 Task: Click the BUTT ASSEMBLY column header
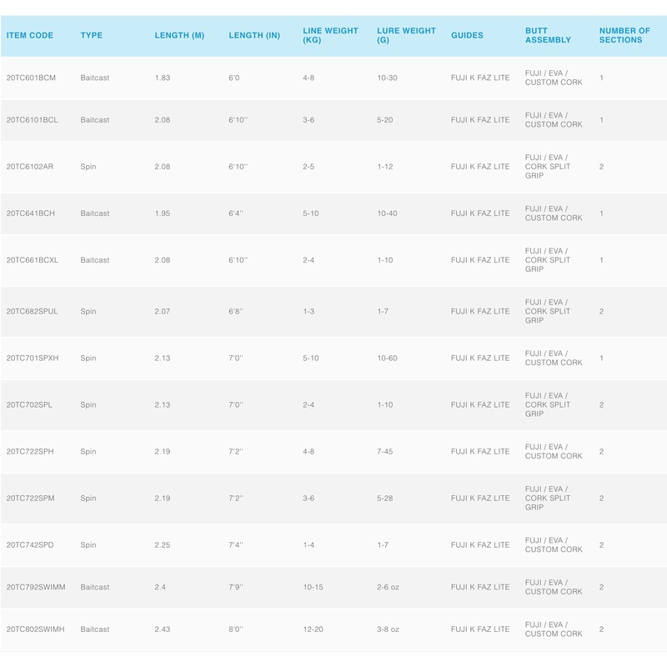(x=548, y=36)
